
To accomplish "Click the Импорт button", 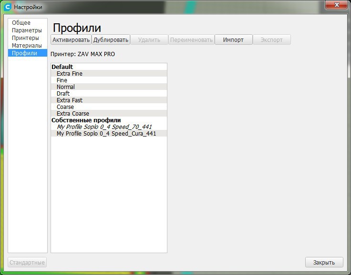I will (x=234, y=40).
